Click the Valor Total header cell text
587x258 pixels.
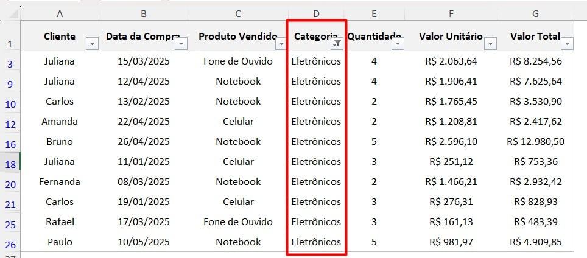[535, 37]
